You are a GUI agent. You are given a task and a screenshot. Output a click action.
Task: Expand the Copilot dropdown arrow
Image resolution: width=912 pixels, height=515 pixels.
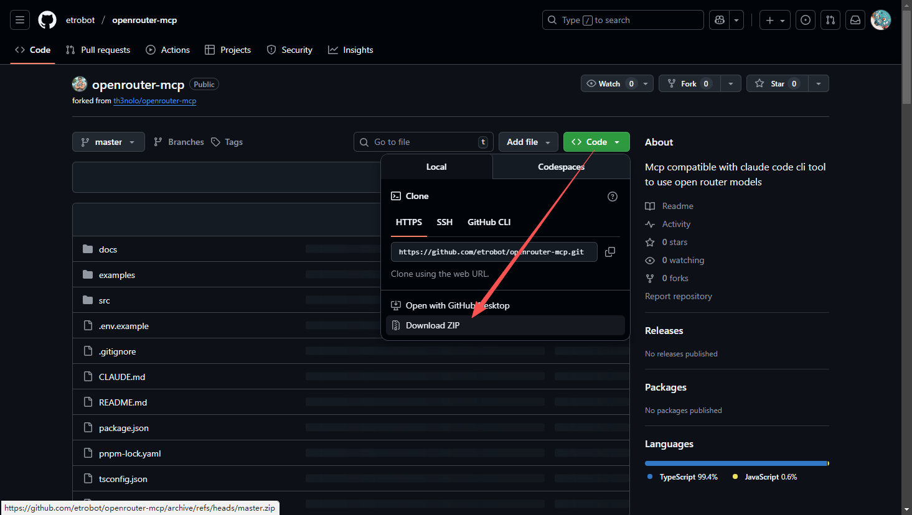click(x=736, y=20)
